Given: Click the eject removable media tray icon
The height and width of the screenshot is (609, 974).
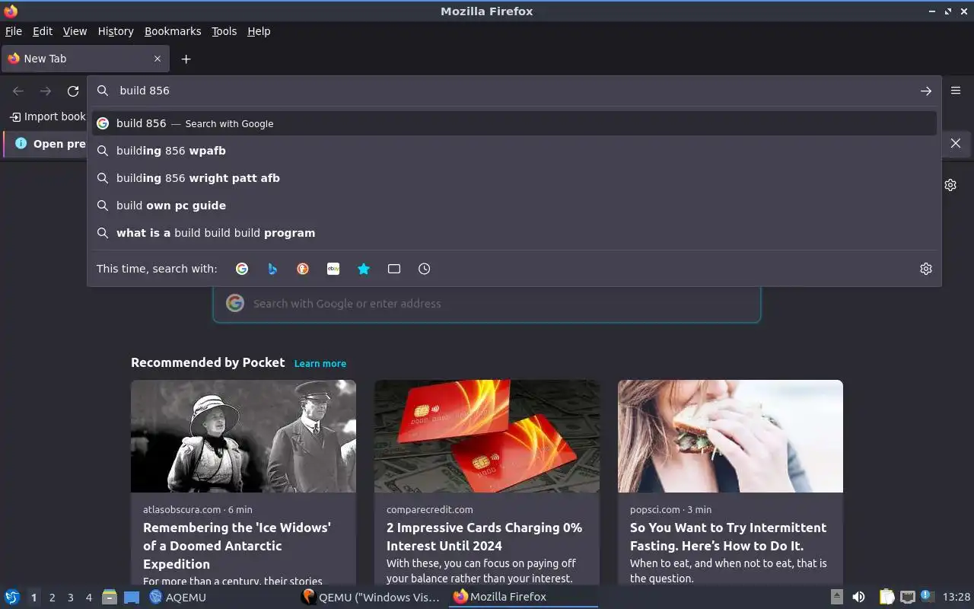Looking at the screenshot, I should pyautogui.click(x=836, y=597).
